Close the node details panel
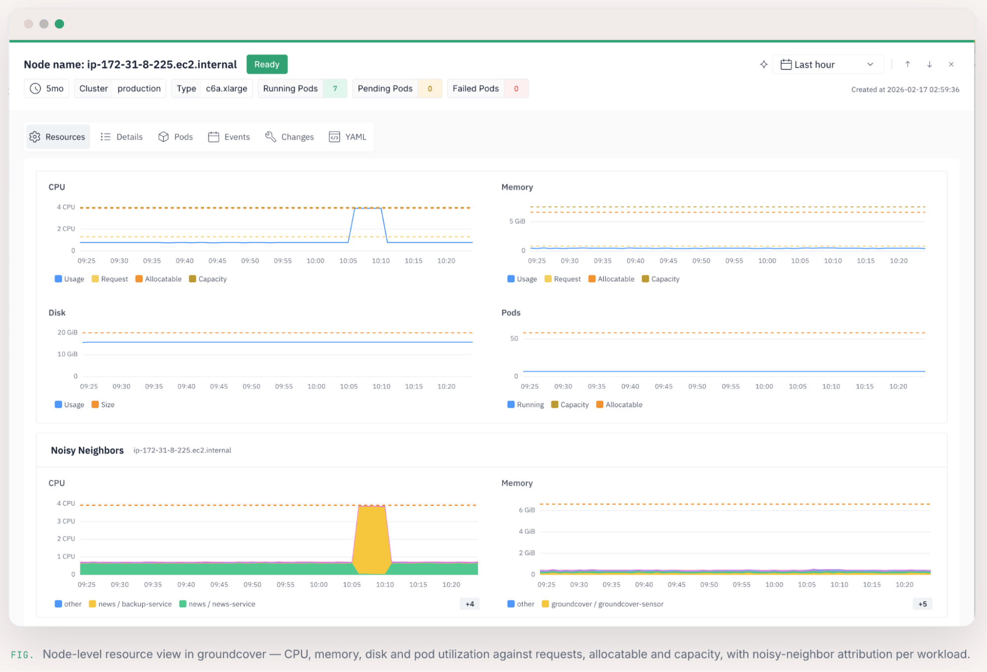The width and height of the screenshot is (987, 672). pos(951,65)
